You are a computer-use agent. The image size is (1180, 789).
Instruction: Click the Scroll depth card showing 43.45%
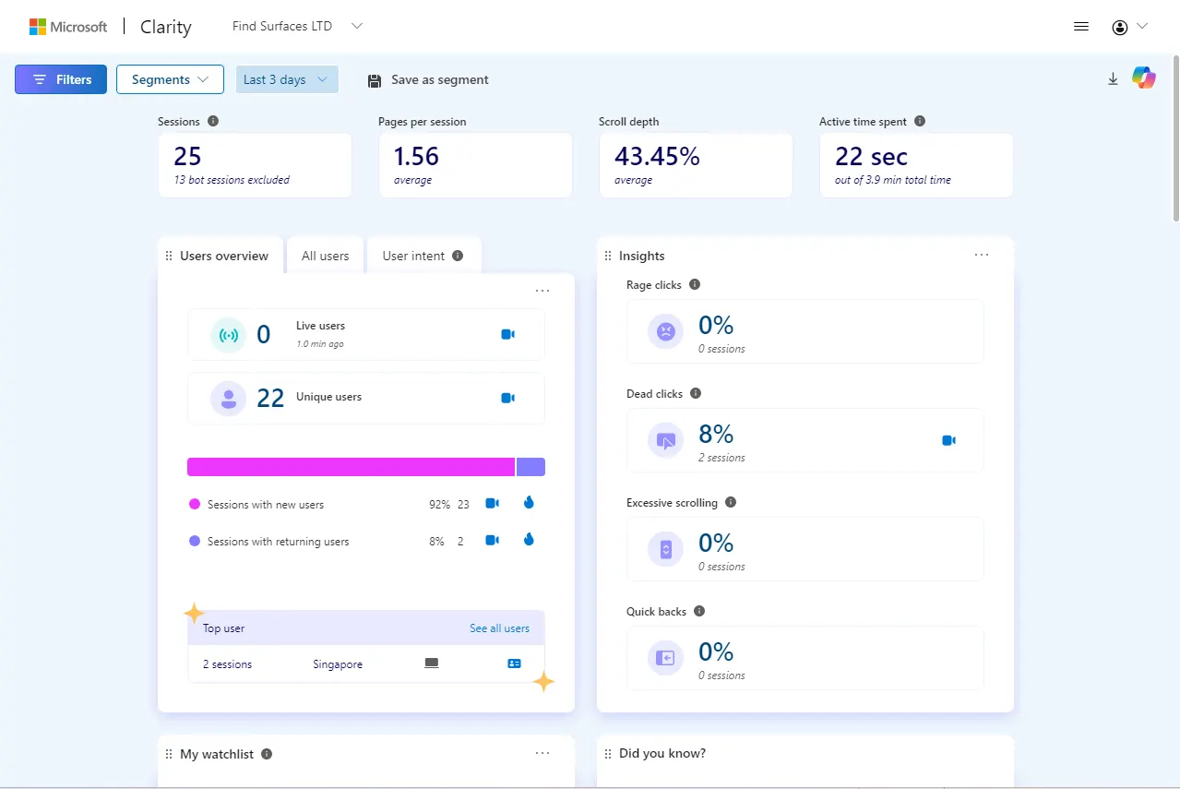pos(696,165)
